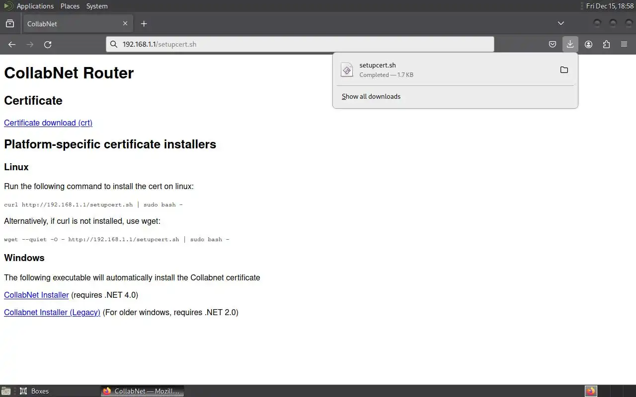
Task: Go back to the previous page
Action: tap(12, 44)
